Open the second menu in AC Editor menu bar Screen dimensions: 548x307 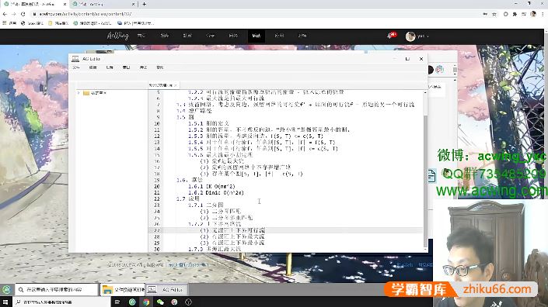[92, 67]
